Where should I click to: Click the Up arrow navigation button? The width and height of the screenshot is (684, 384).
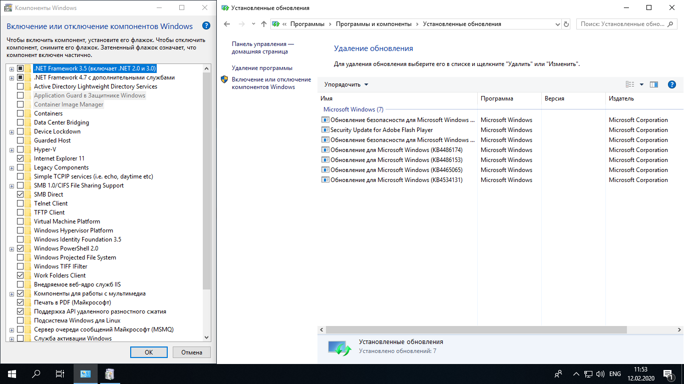pos(264,24)
